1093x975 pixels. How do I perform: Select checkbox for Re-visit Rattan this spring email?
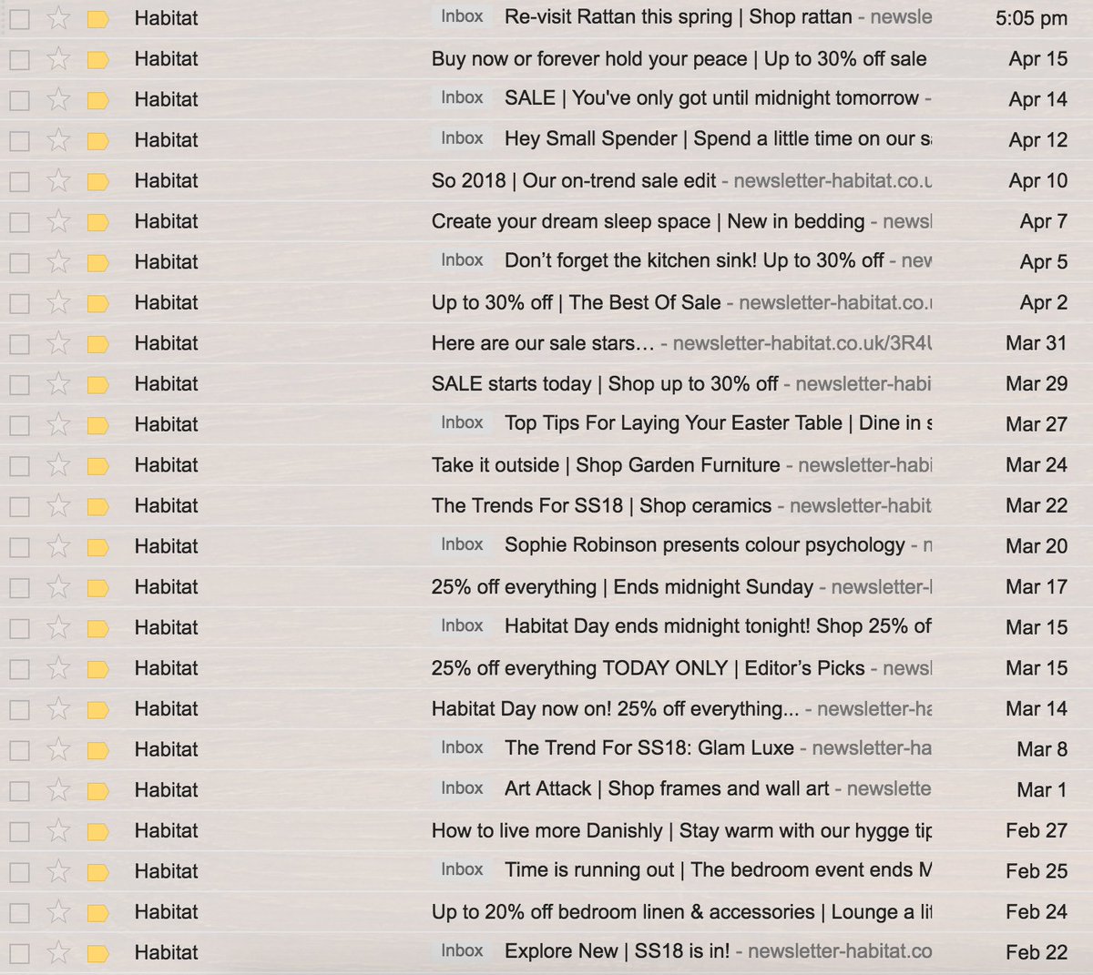click(19, 18)
